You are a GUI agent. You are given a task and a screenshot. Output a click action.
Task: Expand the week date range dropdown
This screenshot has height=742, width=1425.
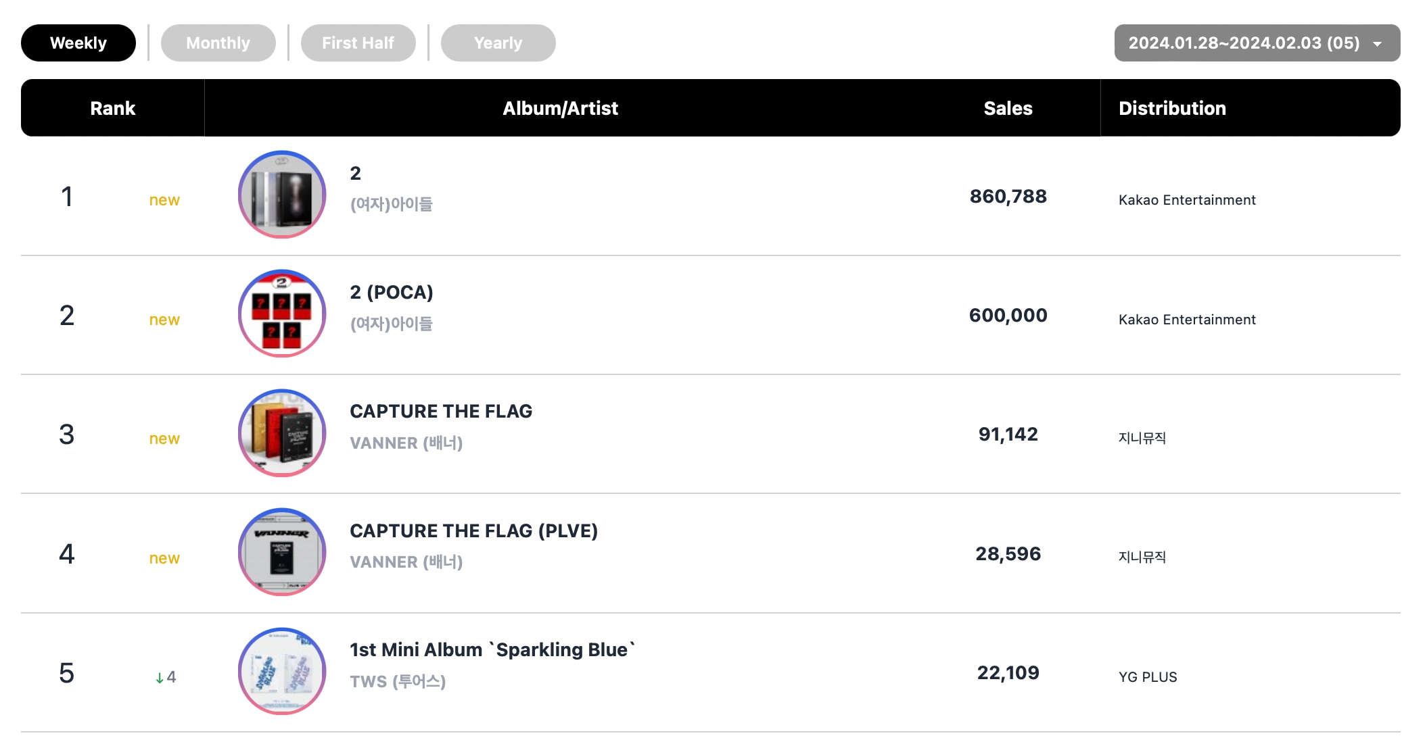point(1243,43)
